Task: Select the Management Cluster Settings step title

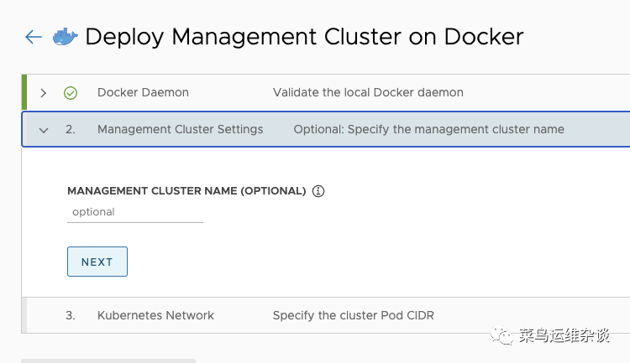Action: (x=180, y=130)
